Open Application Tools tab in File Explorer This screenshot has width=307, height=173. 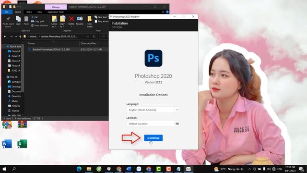pyautogui.click(x=56, y=12)
